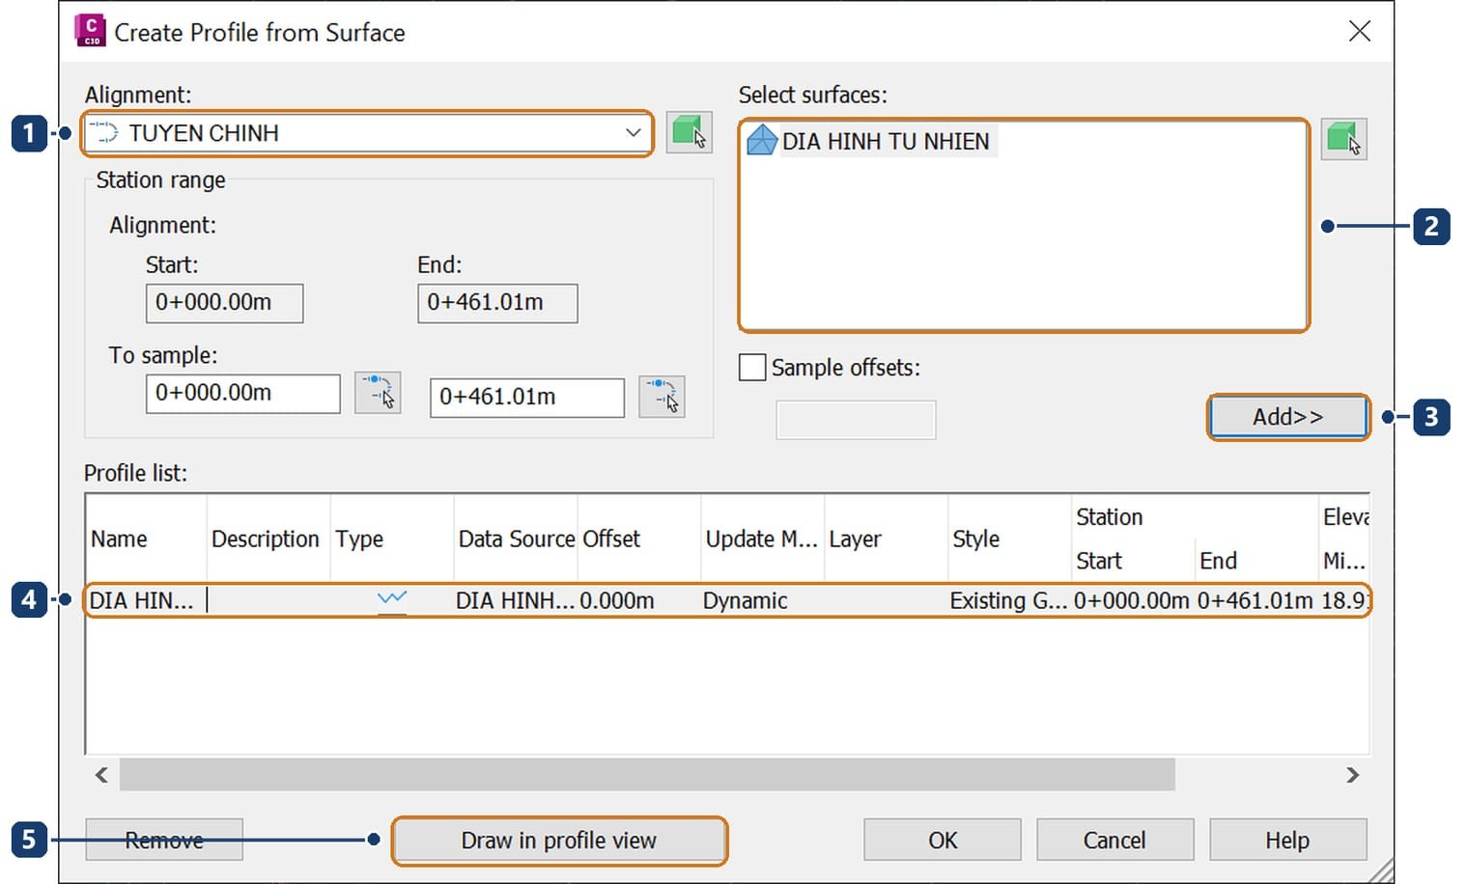Pick surface from drawing icon
The width and height of the screenshot is (1468, 884).
[1343, 139]
